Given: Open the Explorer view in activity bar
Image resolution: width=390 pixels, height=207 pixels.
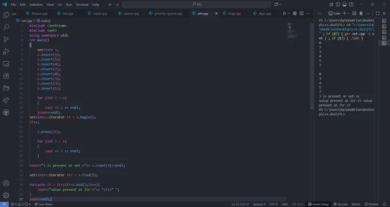Looking at the screenshot, I should [6, 15].
